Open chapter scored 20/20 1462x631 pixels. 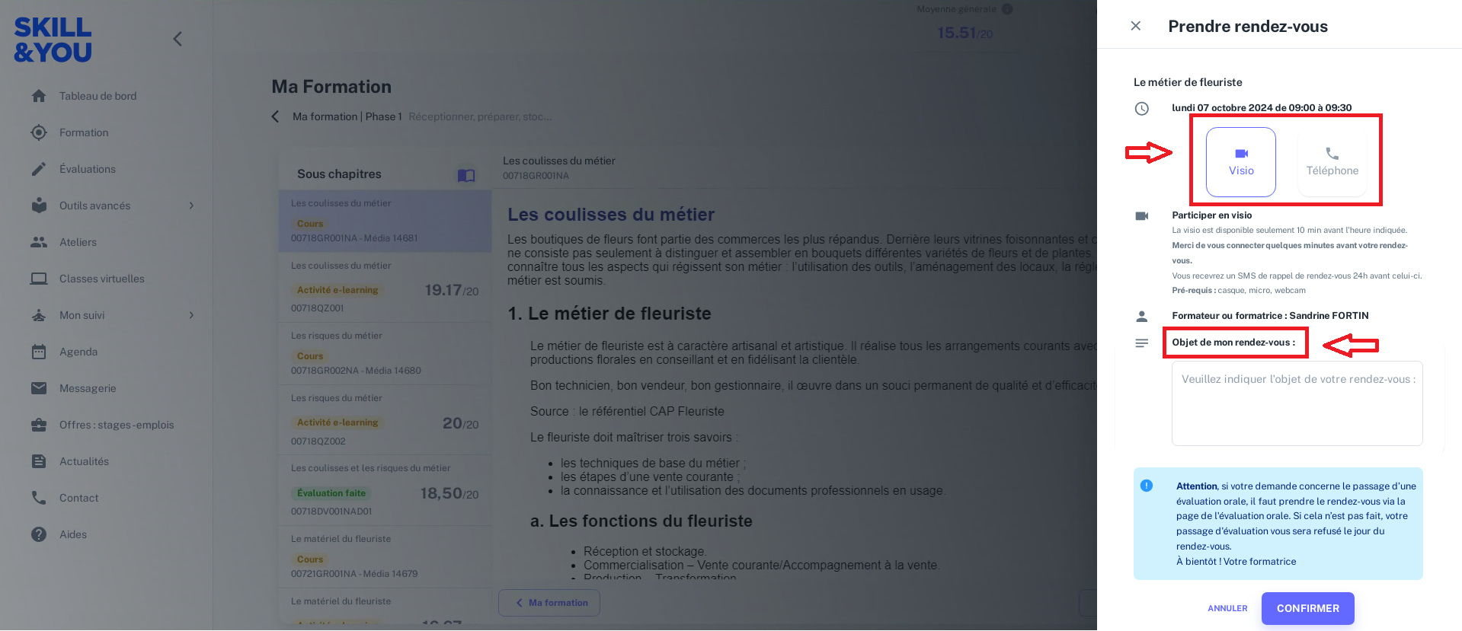click(385, 419)
